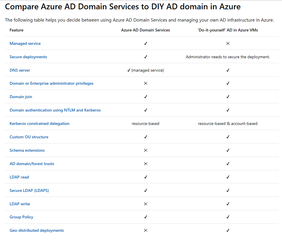The width and height of the screenshot is (282, 244).
Task: Open Domain authentication using NTLM and Kerberos
Action: (x=55, y=110)
